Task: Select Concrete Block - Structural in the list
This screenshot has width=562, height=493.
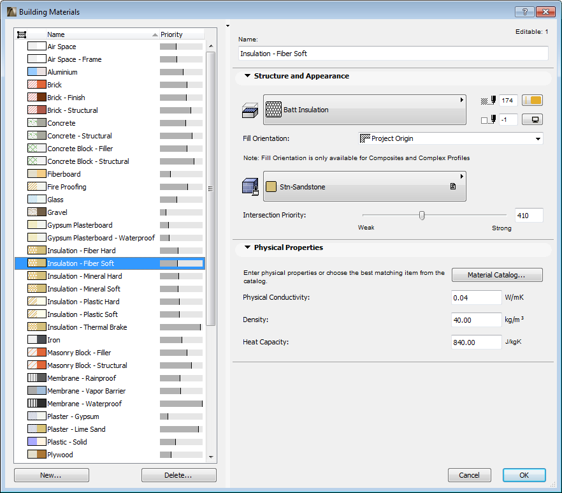Action: pyautogui.click(x=110, y=161)
